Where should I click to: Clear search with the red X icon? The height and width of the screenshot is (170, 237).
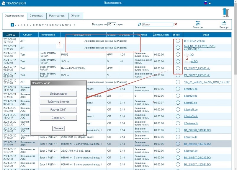[x=176, y=24]
